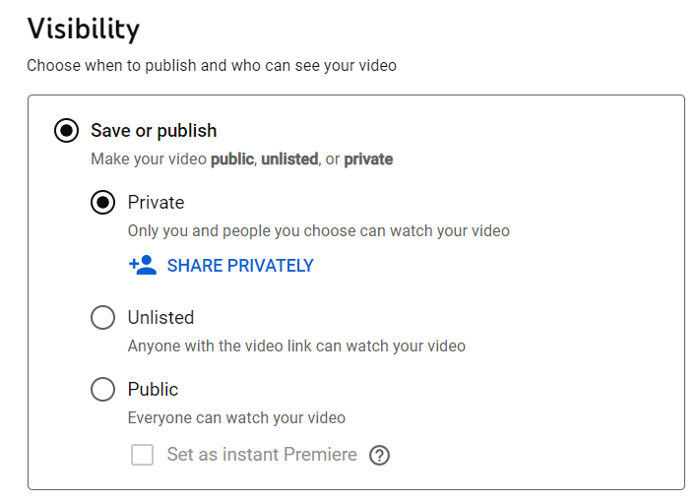Click the add-person share icon

point(143,265)
